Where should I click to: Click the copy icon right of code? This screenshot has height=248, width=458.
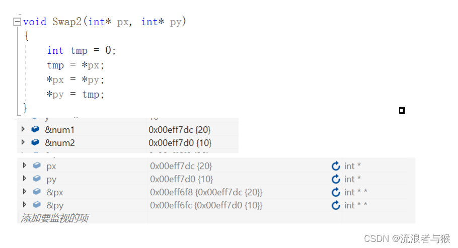click(402, 110)
